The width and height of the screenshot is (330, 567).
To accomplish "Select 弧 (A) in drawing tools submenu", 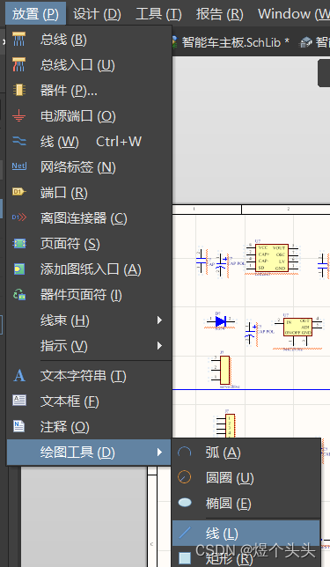I will tap(246, 452).
